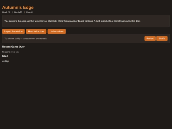Click the story paragraph about fallen leaves
The width and height of the screenshot is (172, 129).
pyautogui.click(x=72, y=21)
